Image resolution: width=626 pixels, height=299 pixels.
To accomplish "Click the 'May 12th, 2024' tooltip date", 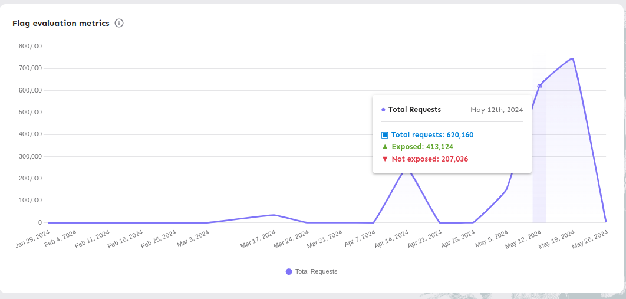I will [x=496, y=110].
